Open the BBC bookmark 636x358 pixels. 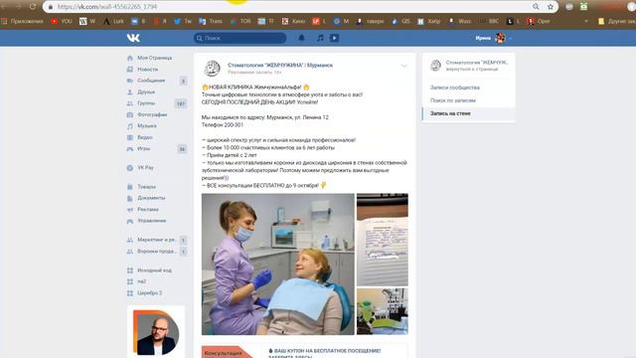[x=489, y=21]
